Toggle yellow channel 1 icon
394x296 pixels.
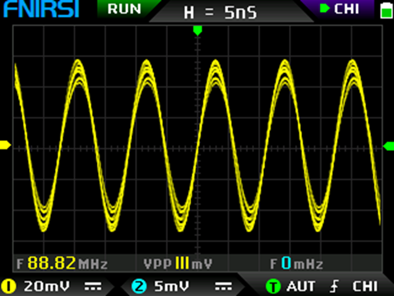coord(9,286)
